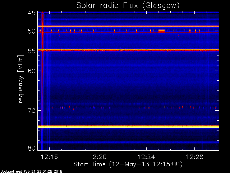The width and height of the screenshot is (230, 173).
Task: Click the orange rectangular block near 50 MHz
Action: click(x=161, y=31)
